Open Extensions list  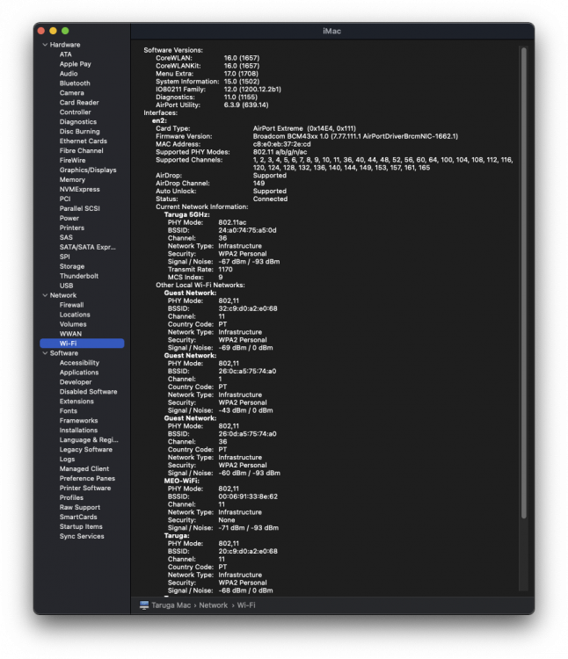(76, 402)
